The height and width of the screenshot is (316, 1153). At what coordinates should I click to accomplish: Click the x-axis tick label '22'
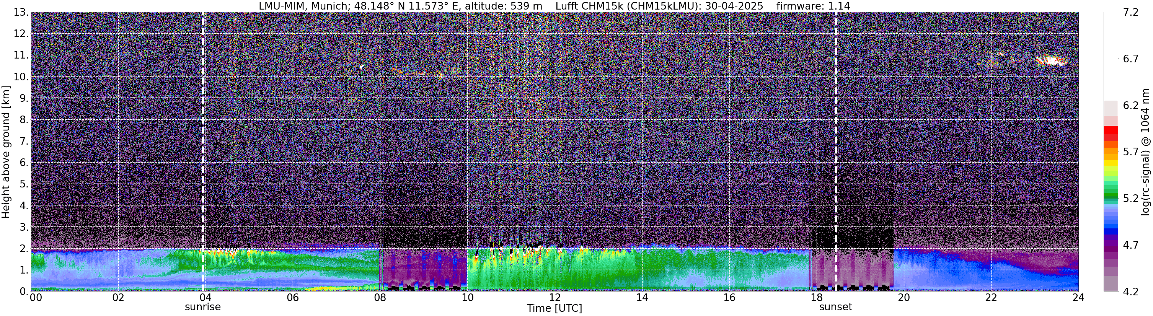(x=991, y=298)
